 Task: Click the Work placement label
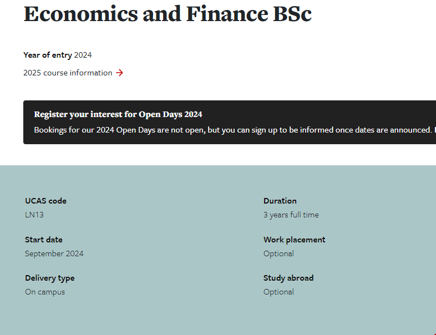coord(295,240)
